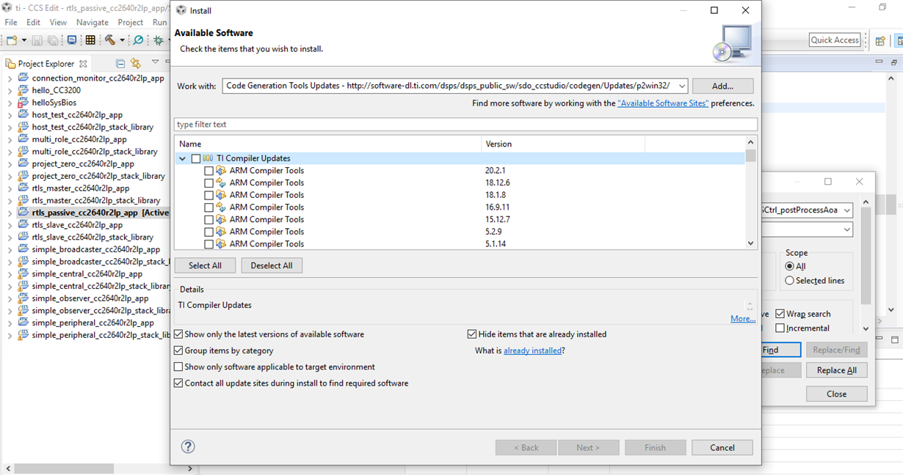This screenshot has height=475, width=903.
Task: Check ARM Compiler Tools version 20.2.1
Action: tap(208, 171)
